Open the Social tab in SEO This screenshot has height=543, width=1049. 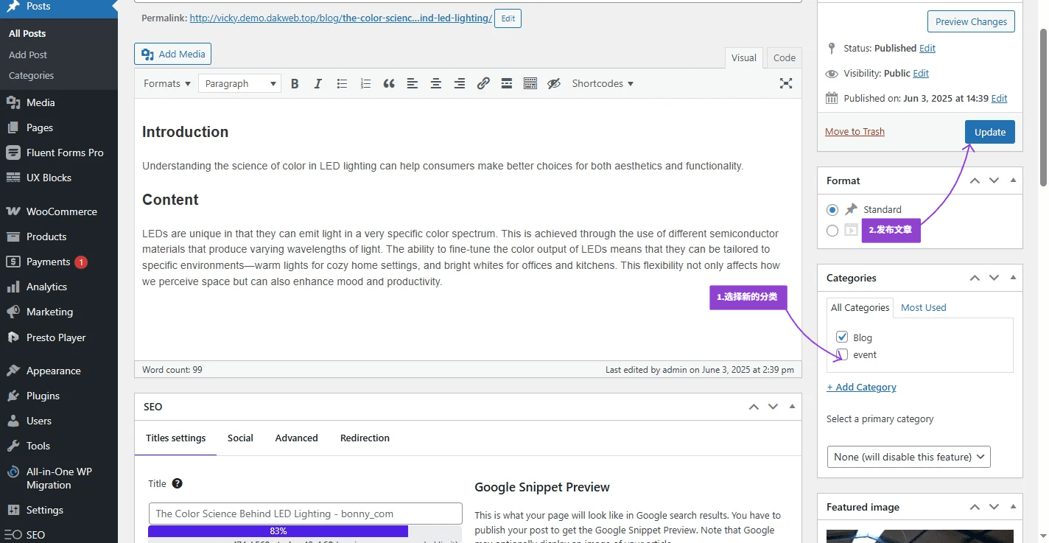[x=240, y=438]
